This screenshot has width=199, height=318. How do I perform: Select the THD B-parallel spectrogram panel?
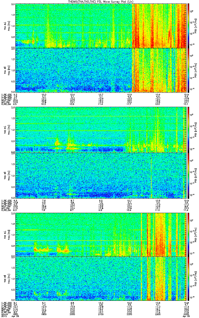pyautogui.click(x=101, y=175)
